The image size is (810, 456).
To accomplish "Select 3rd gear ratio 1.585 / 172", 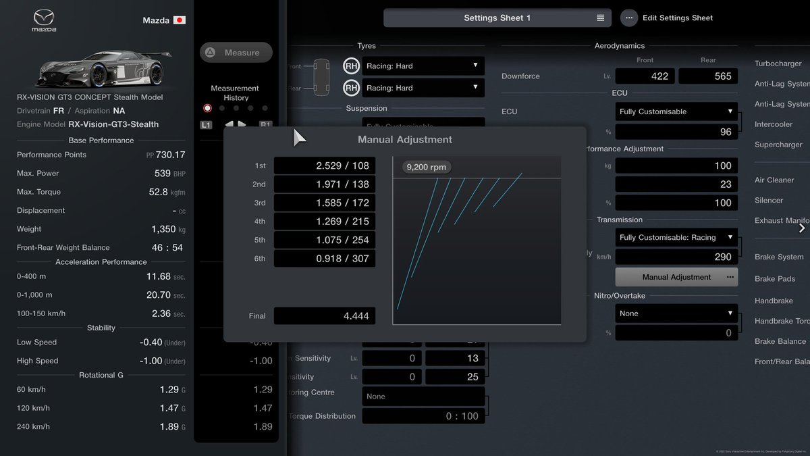I will coord(325,203).
